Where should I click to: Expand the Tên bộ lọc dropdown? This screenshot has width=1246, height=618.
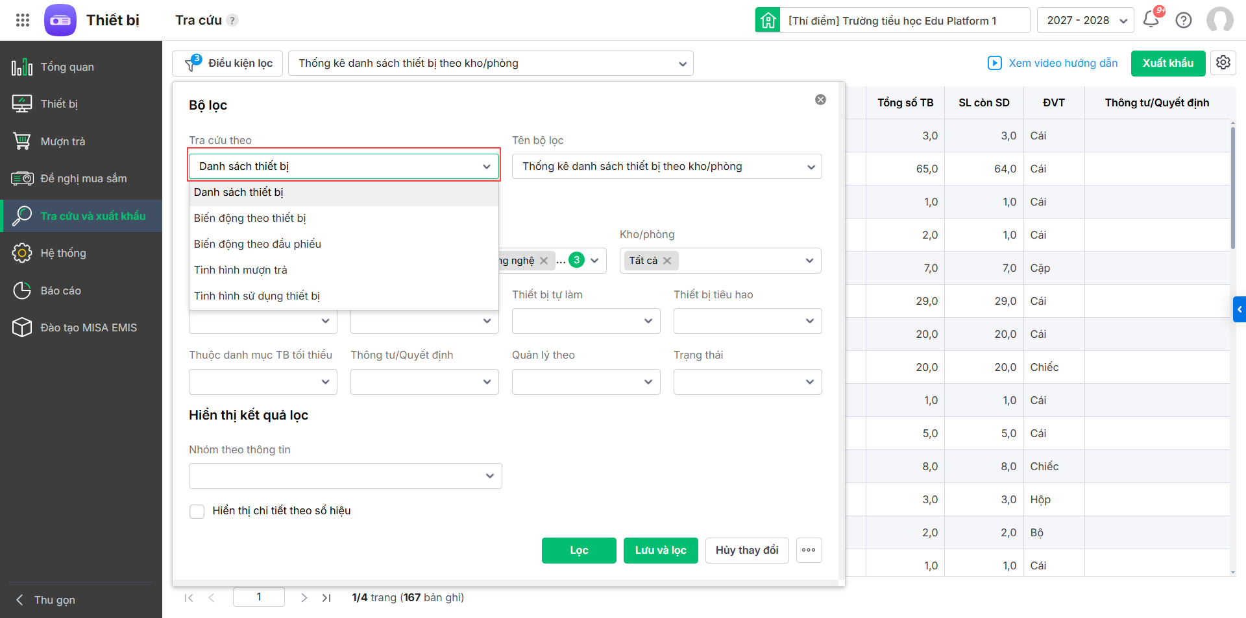coord(666,167)
